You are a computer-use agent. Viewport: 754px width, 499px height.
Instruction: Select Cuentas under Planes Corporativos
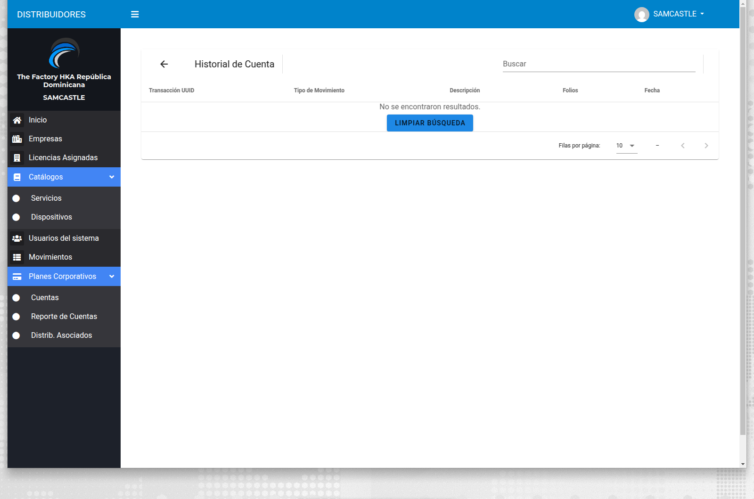tap(64, 298)
